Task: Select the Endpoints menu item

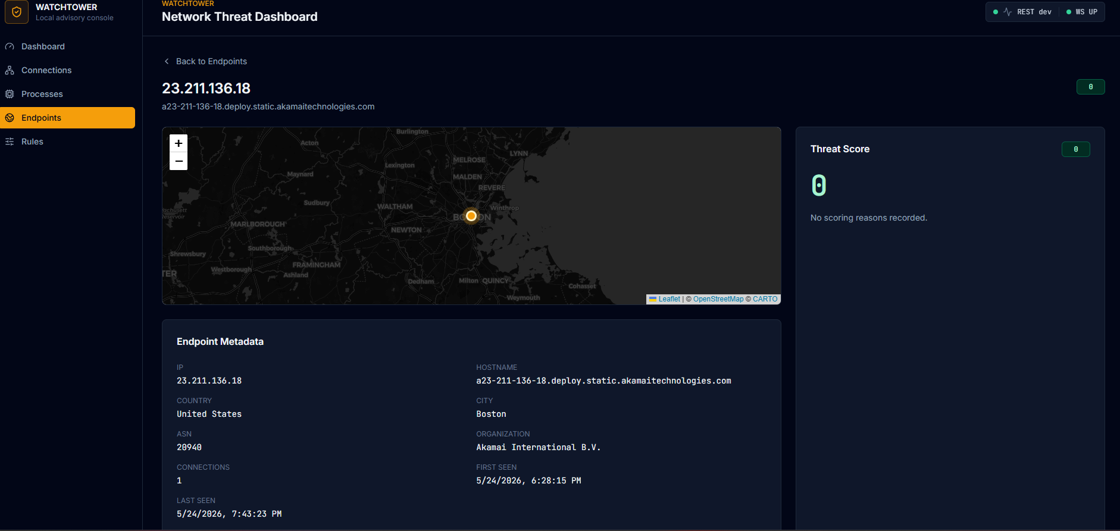Action: click(x=67, y=118)
